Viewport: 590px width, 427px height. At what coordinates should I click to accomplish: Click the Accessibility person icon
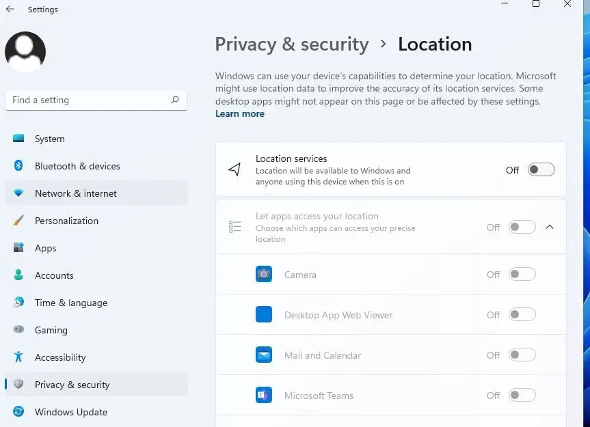tap(19, 357)
